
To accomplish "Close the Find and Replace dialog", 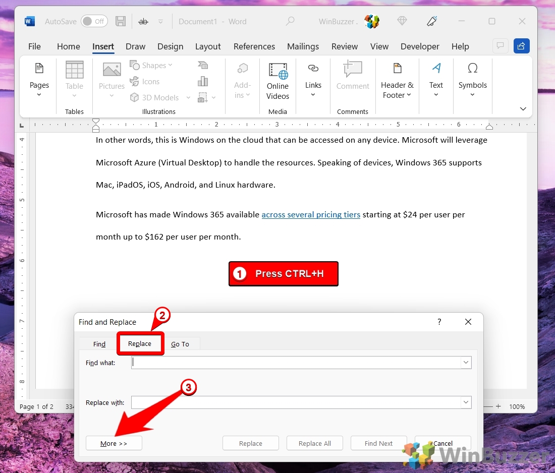I will pyautogui.click(x=468, y=322).
